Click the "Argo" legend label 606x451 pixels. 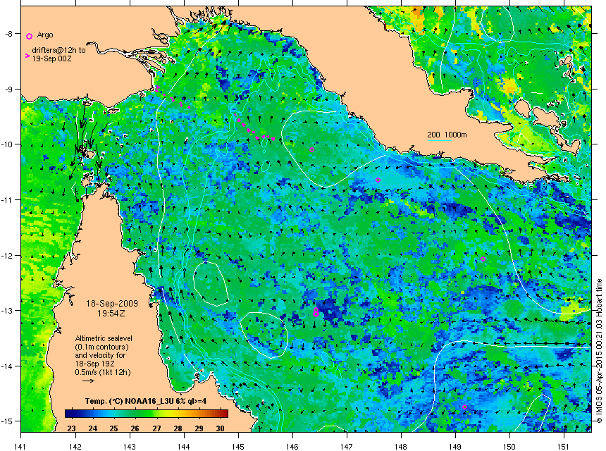[45, 35]
